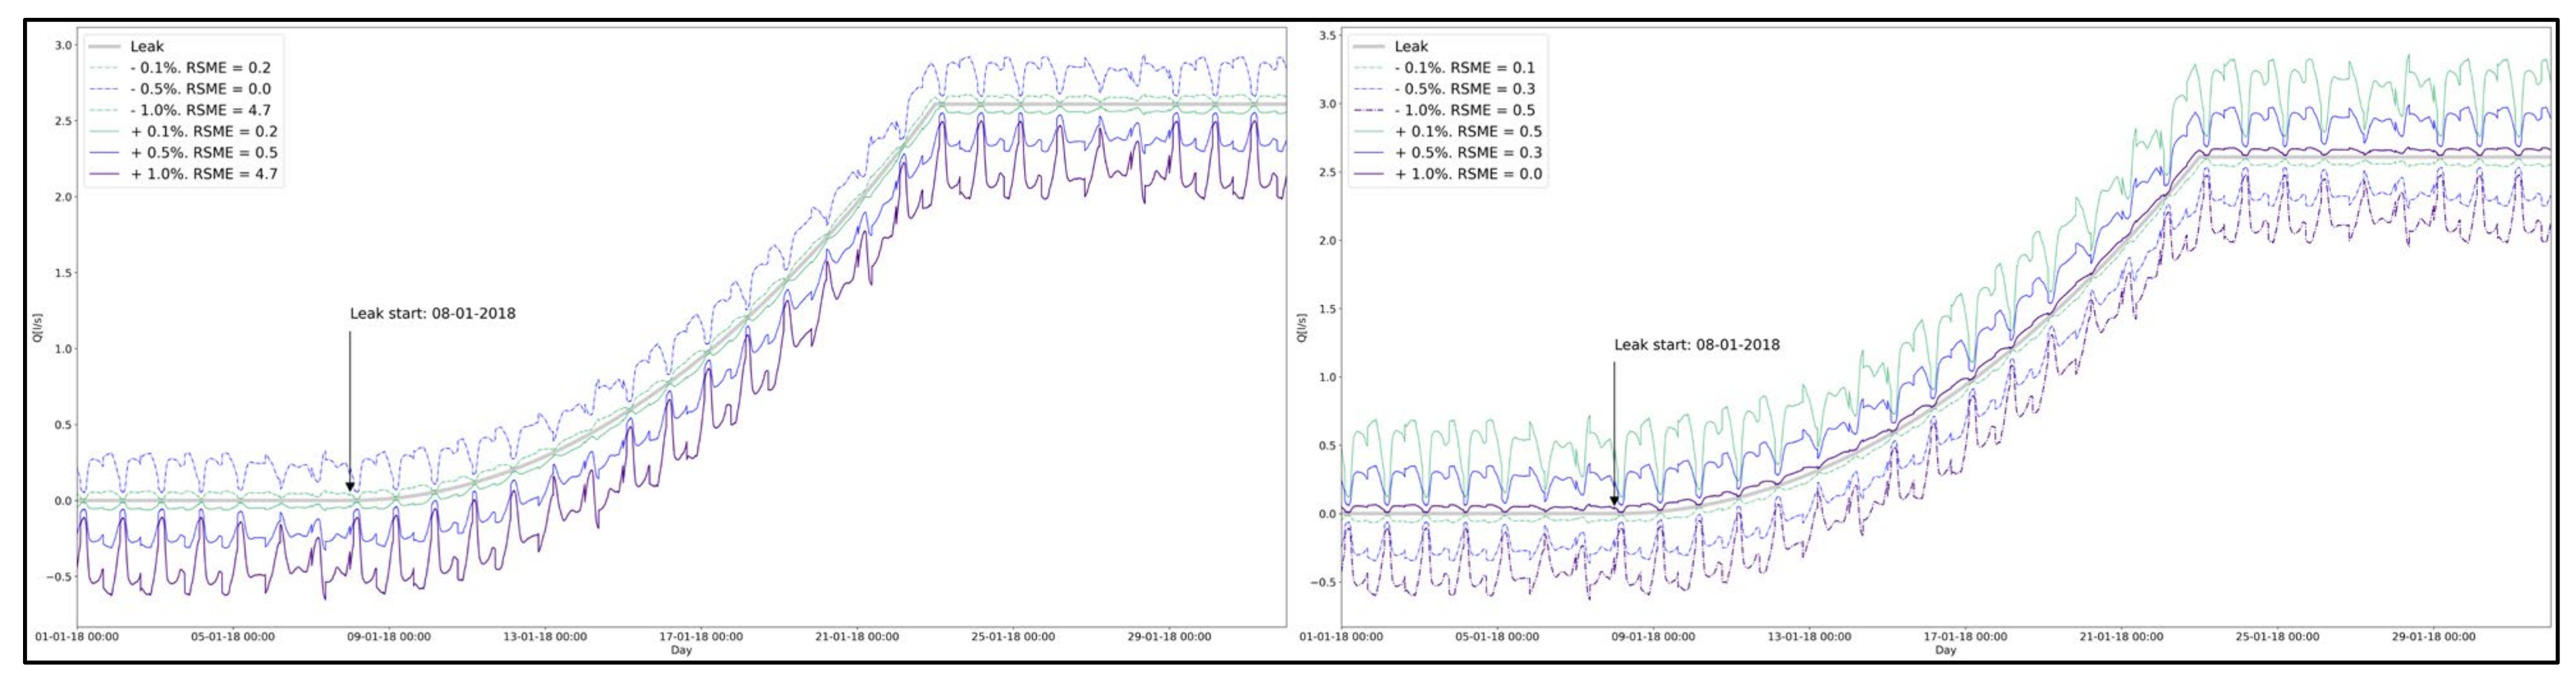Screen dimensions: 2576x687
Task: Click the "Day" x-axis label of left chart
Action: click(x=681, y=650)
